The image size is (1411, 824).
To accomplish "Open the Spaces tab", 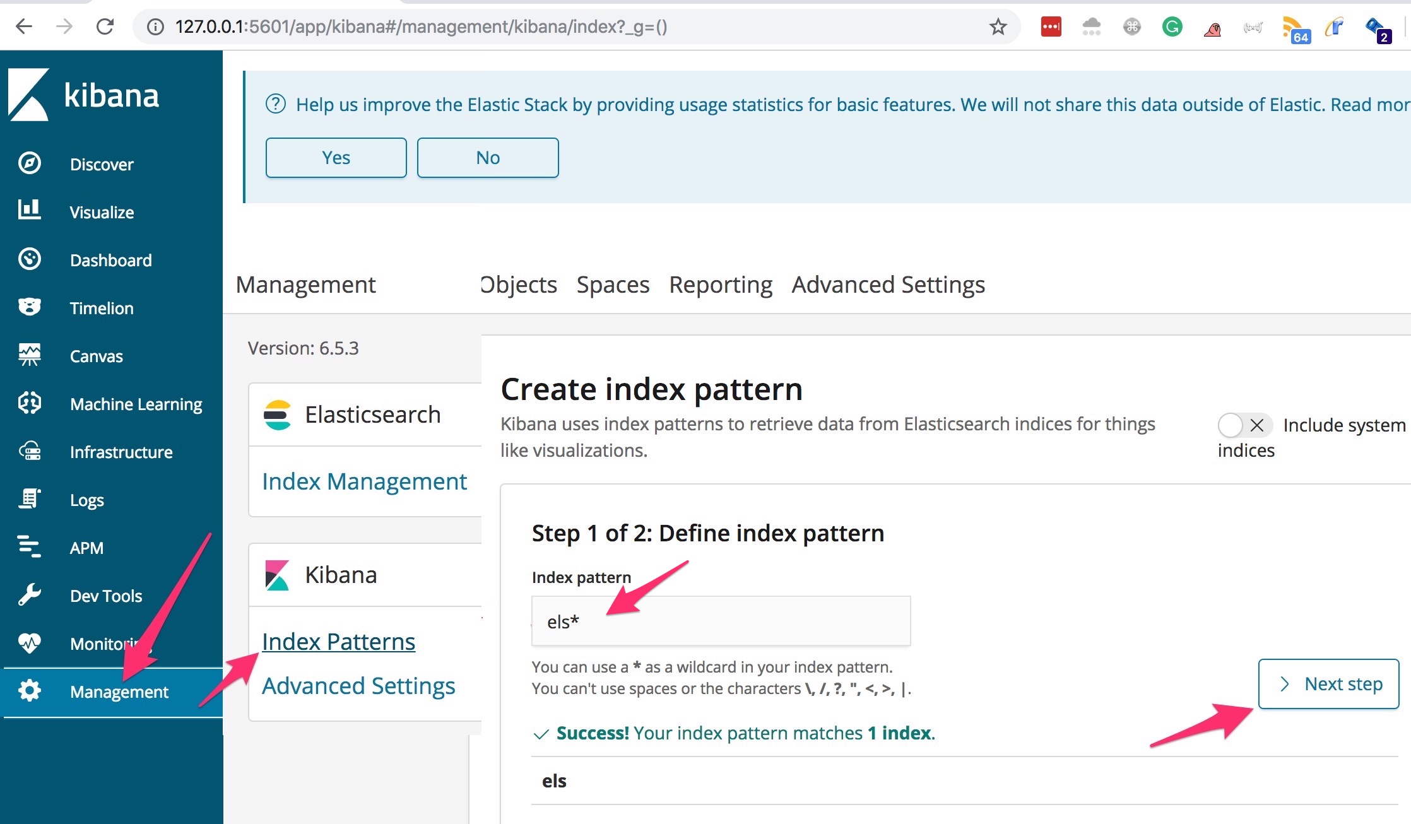I will (613, 285).
